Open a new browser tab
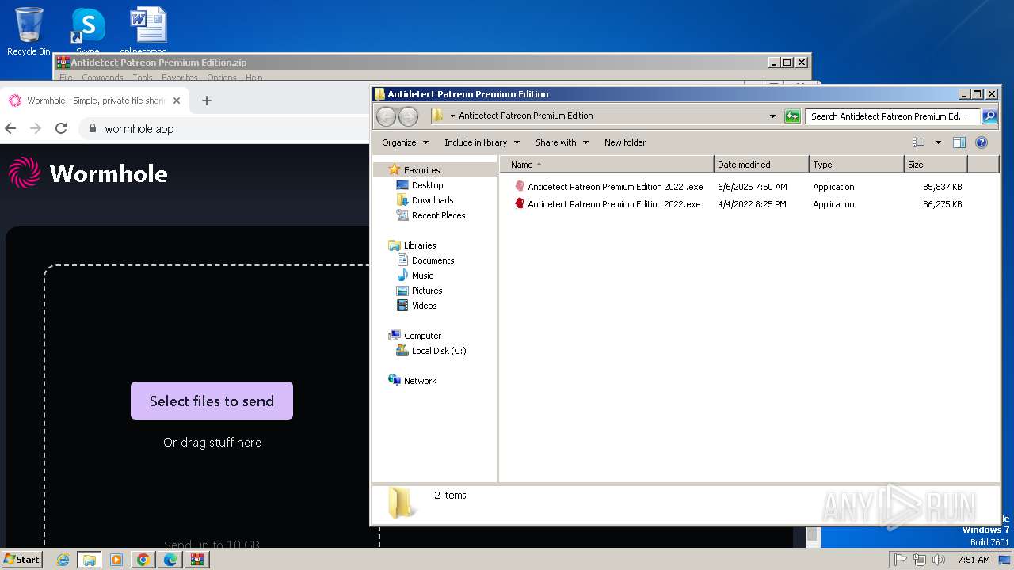The width and height of the screenshot is (1014, 570). [x=207, y=101]
